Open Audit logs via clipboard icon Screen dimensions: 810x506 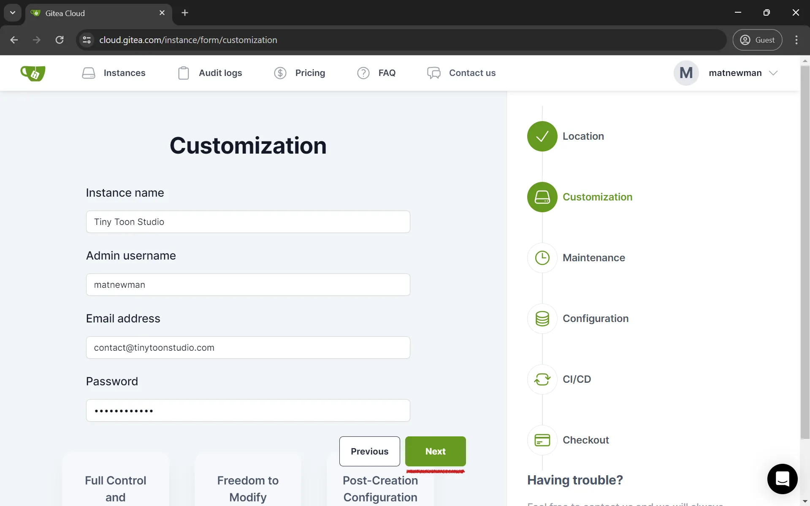(183, 73)
